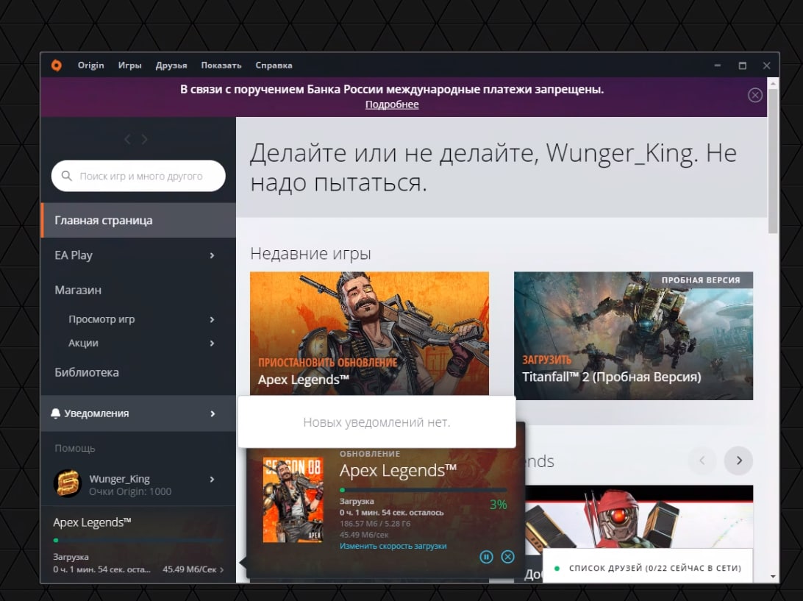Viewport: 803px width, 601px height.
Task: Show the next carousel items with the right arrow
Action: point(738,460)
